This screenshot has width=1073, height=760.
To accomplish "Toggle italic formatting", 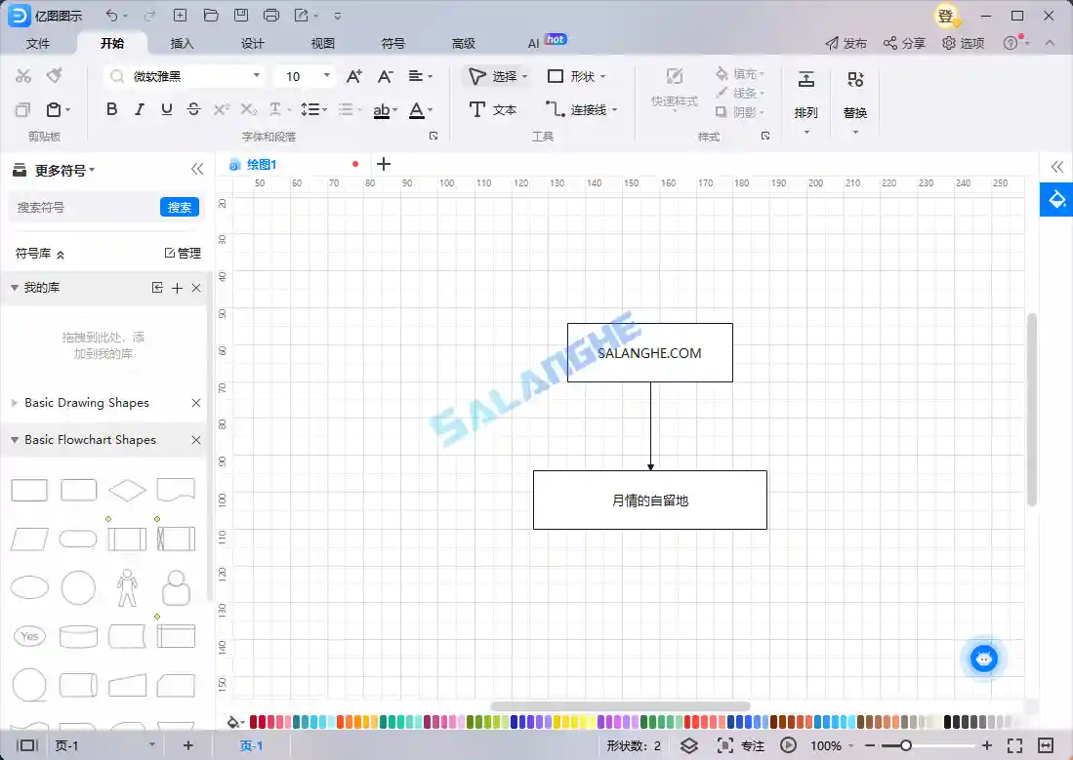I will pyautogui.click(x=138, y=109).
